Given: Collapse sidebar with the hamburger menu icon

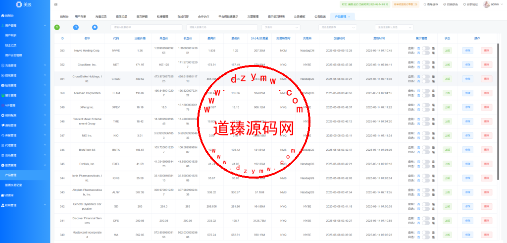Looking at the screenshot, I should point(56,4).
